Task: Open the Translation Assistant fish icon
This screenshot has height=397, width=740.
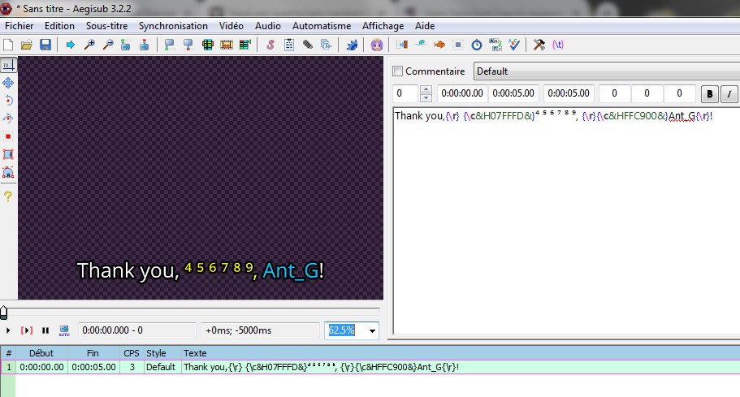Action: click(439, 45)
